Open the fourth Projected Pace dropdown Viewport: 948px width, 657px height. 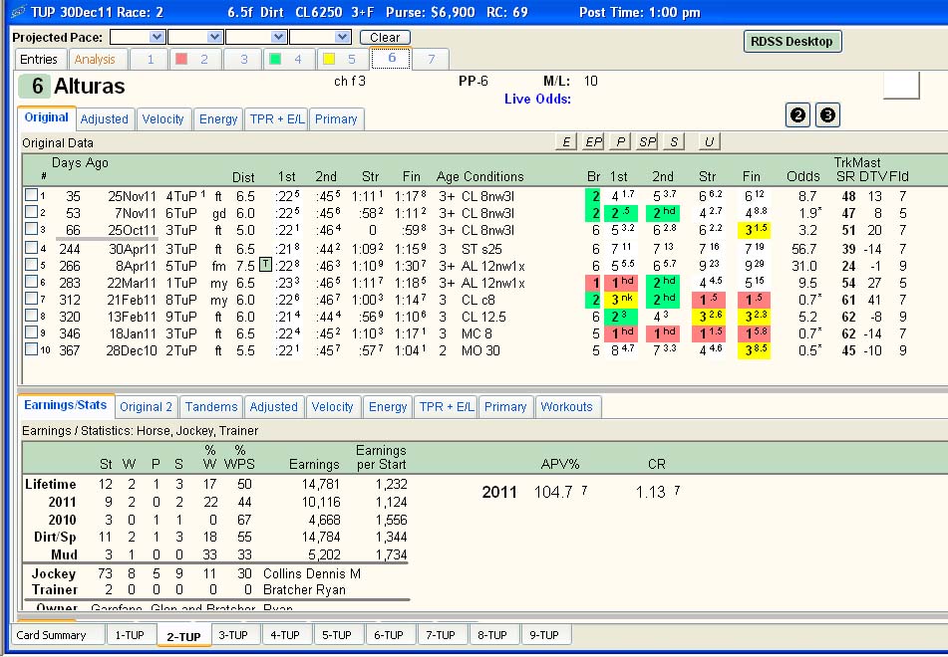[x=342, y=37]
